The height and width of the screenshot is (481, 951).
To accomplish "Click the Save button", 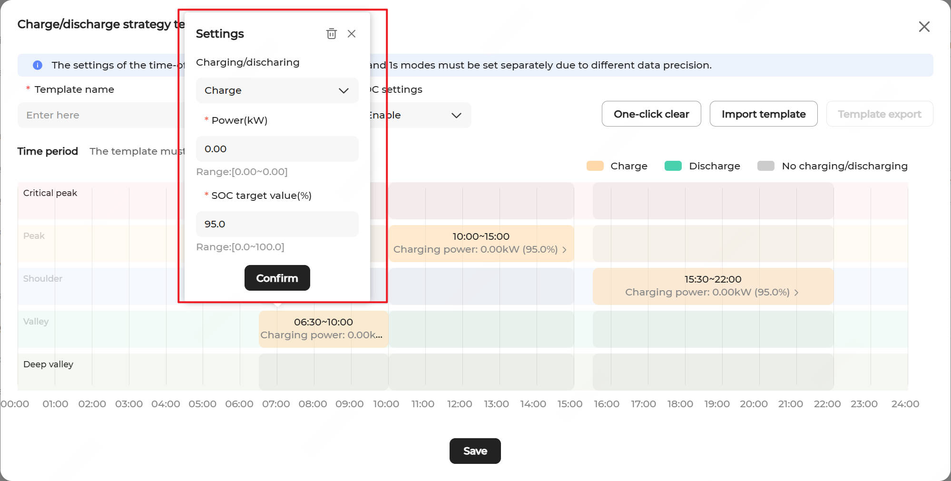I will point(475,451).
